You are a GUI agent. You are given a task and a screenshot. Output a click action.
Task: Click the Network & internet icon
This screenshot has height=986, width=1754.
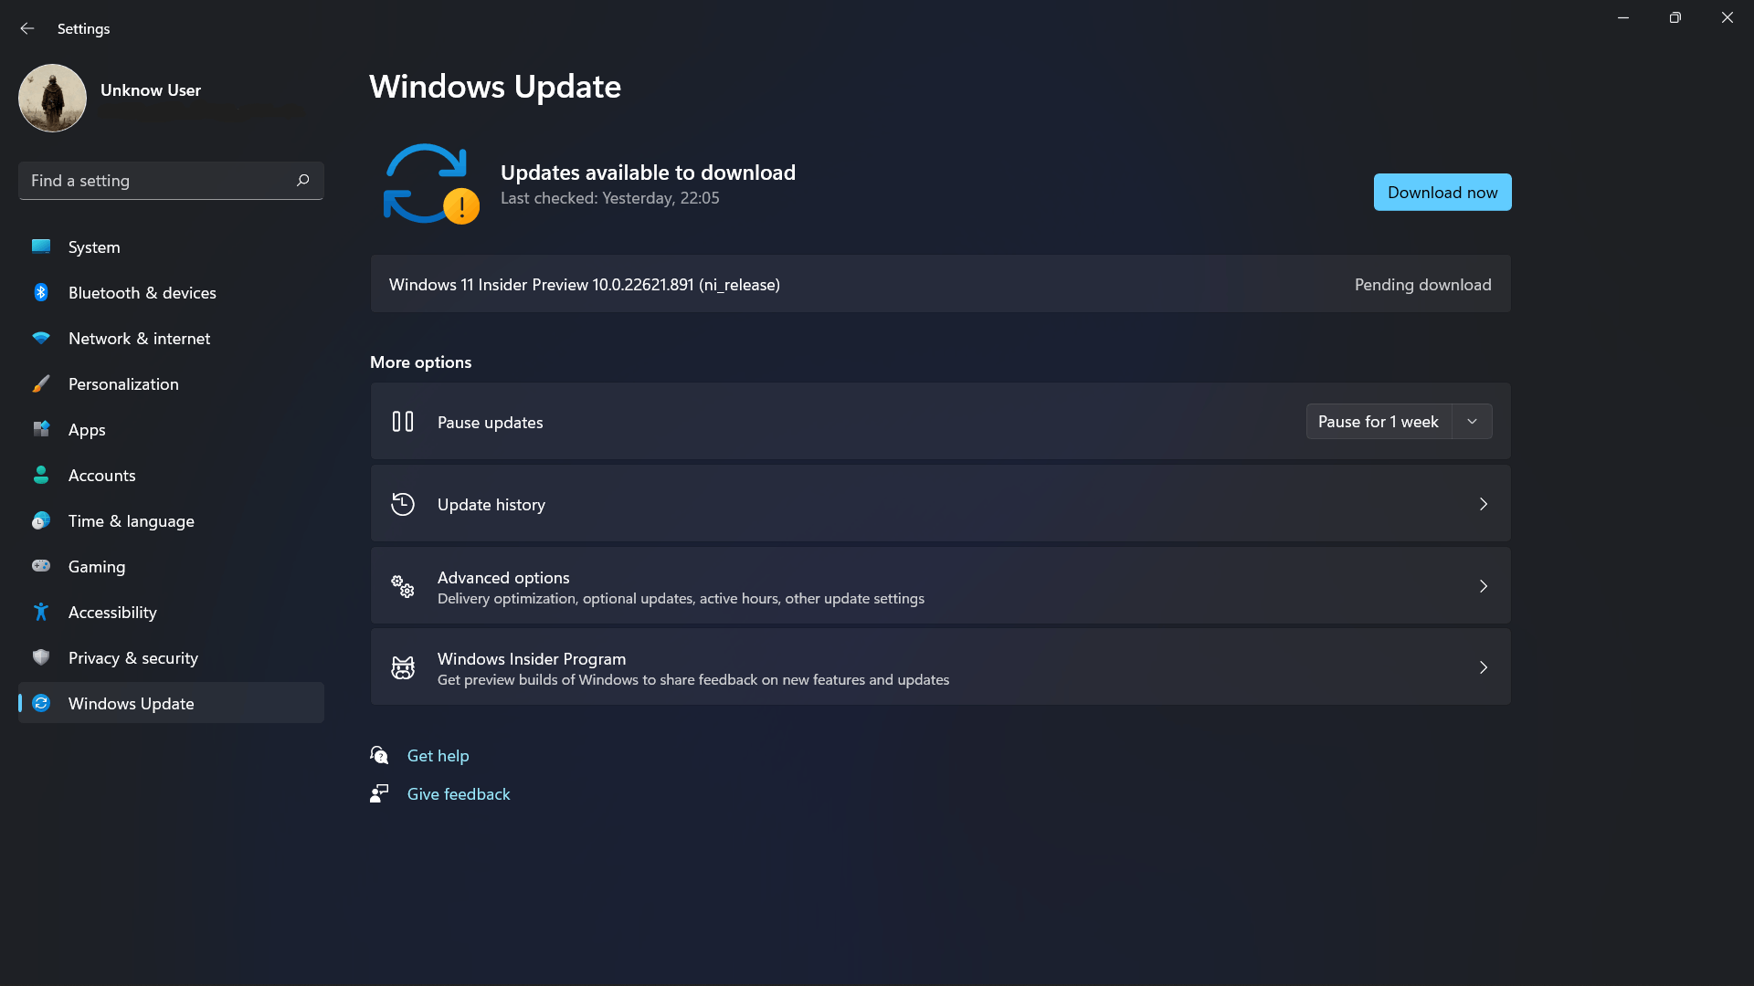(41, 339)
